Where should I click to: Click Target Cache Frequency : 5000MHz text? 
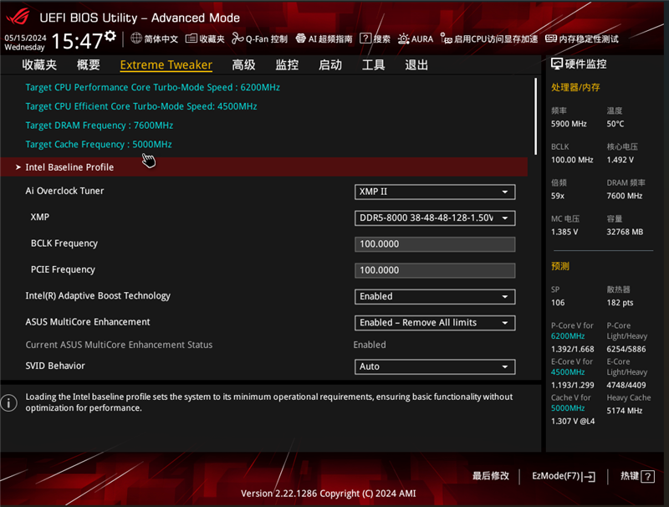pos(99,144)
